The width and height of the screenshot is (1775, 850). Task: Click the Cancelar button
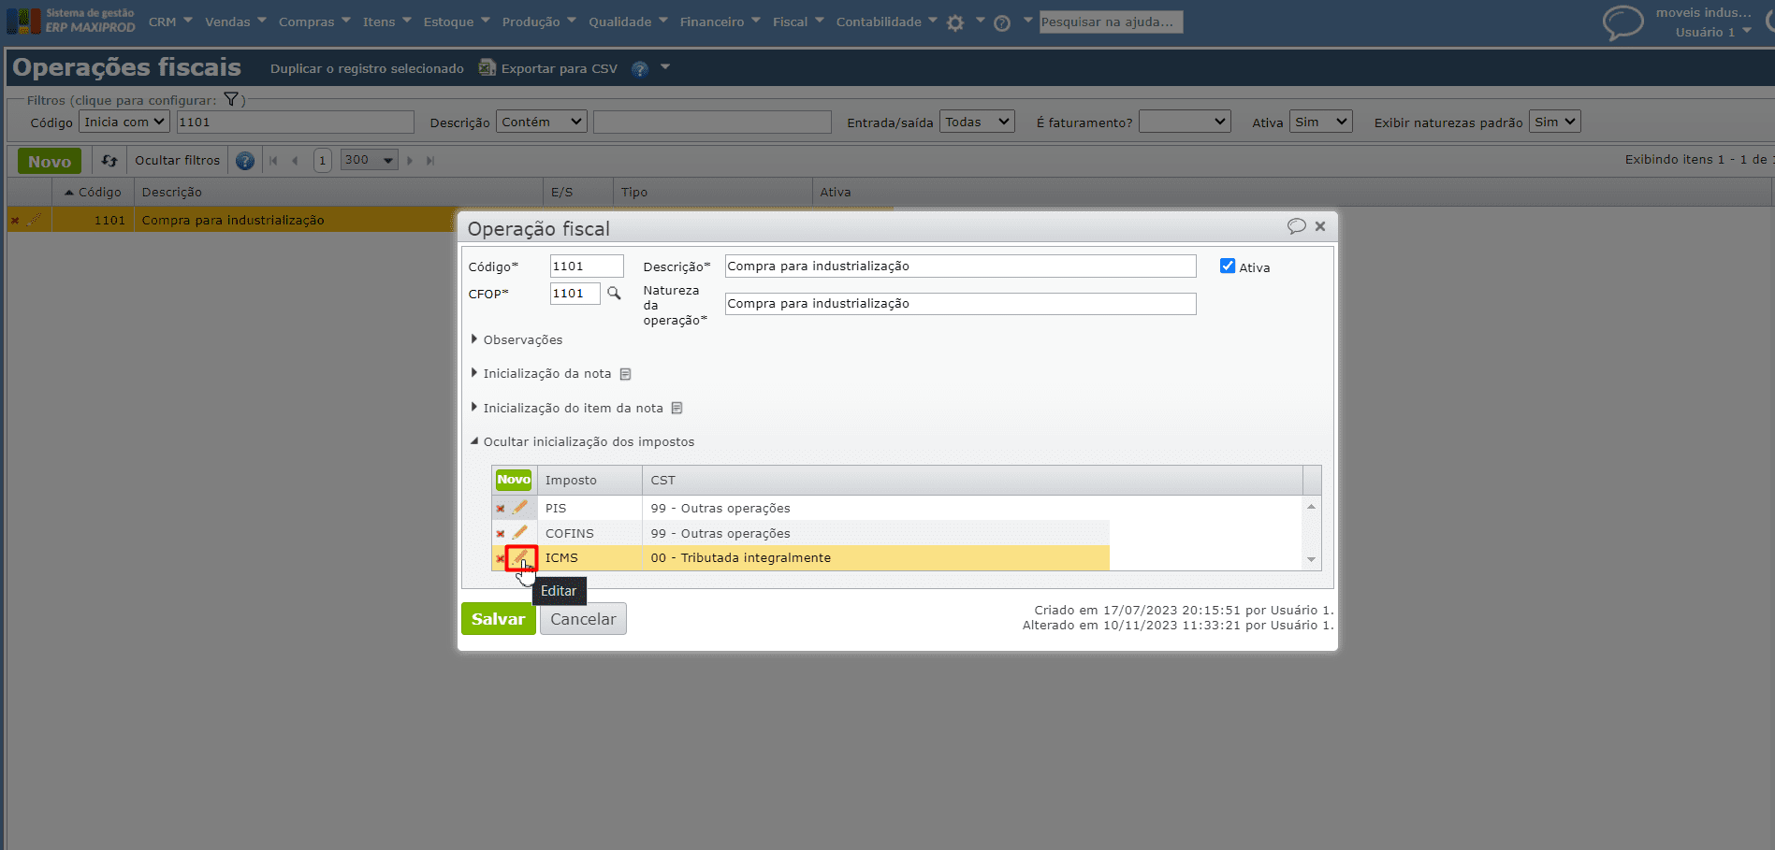tap(583, 619)
